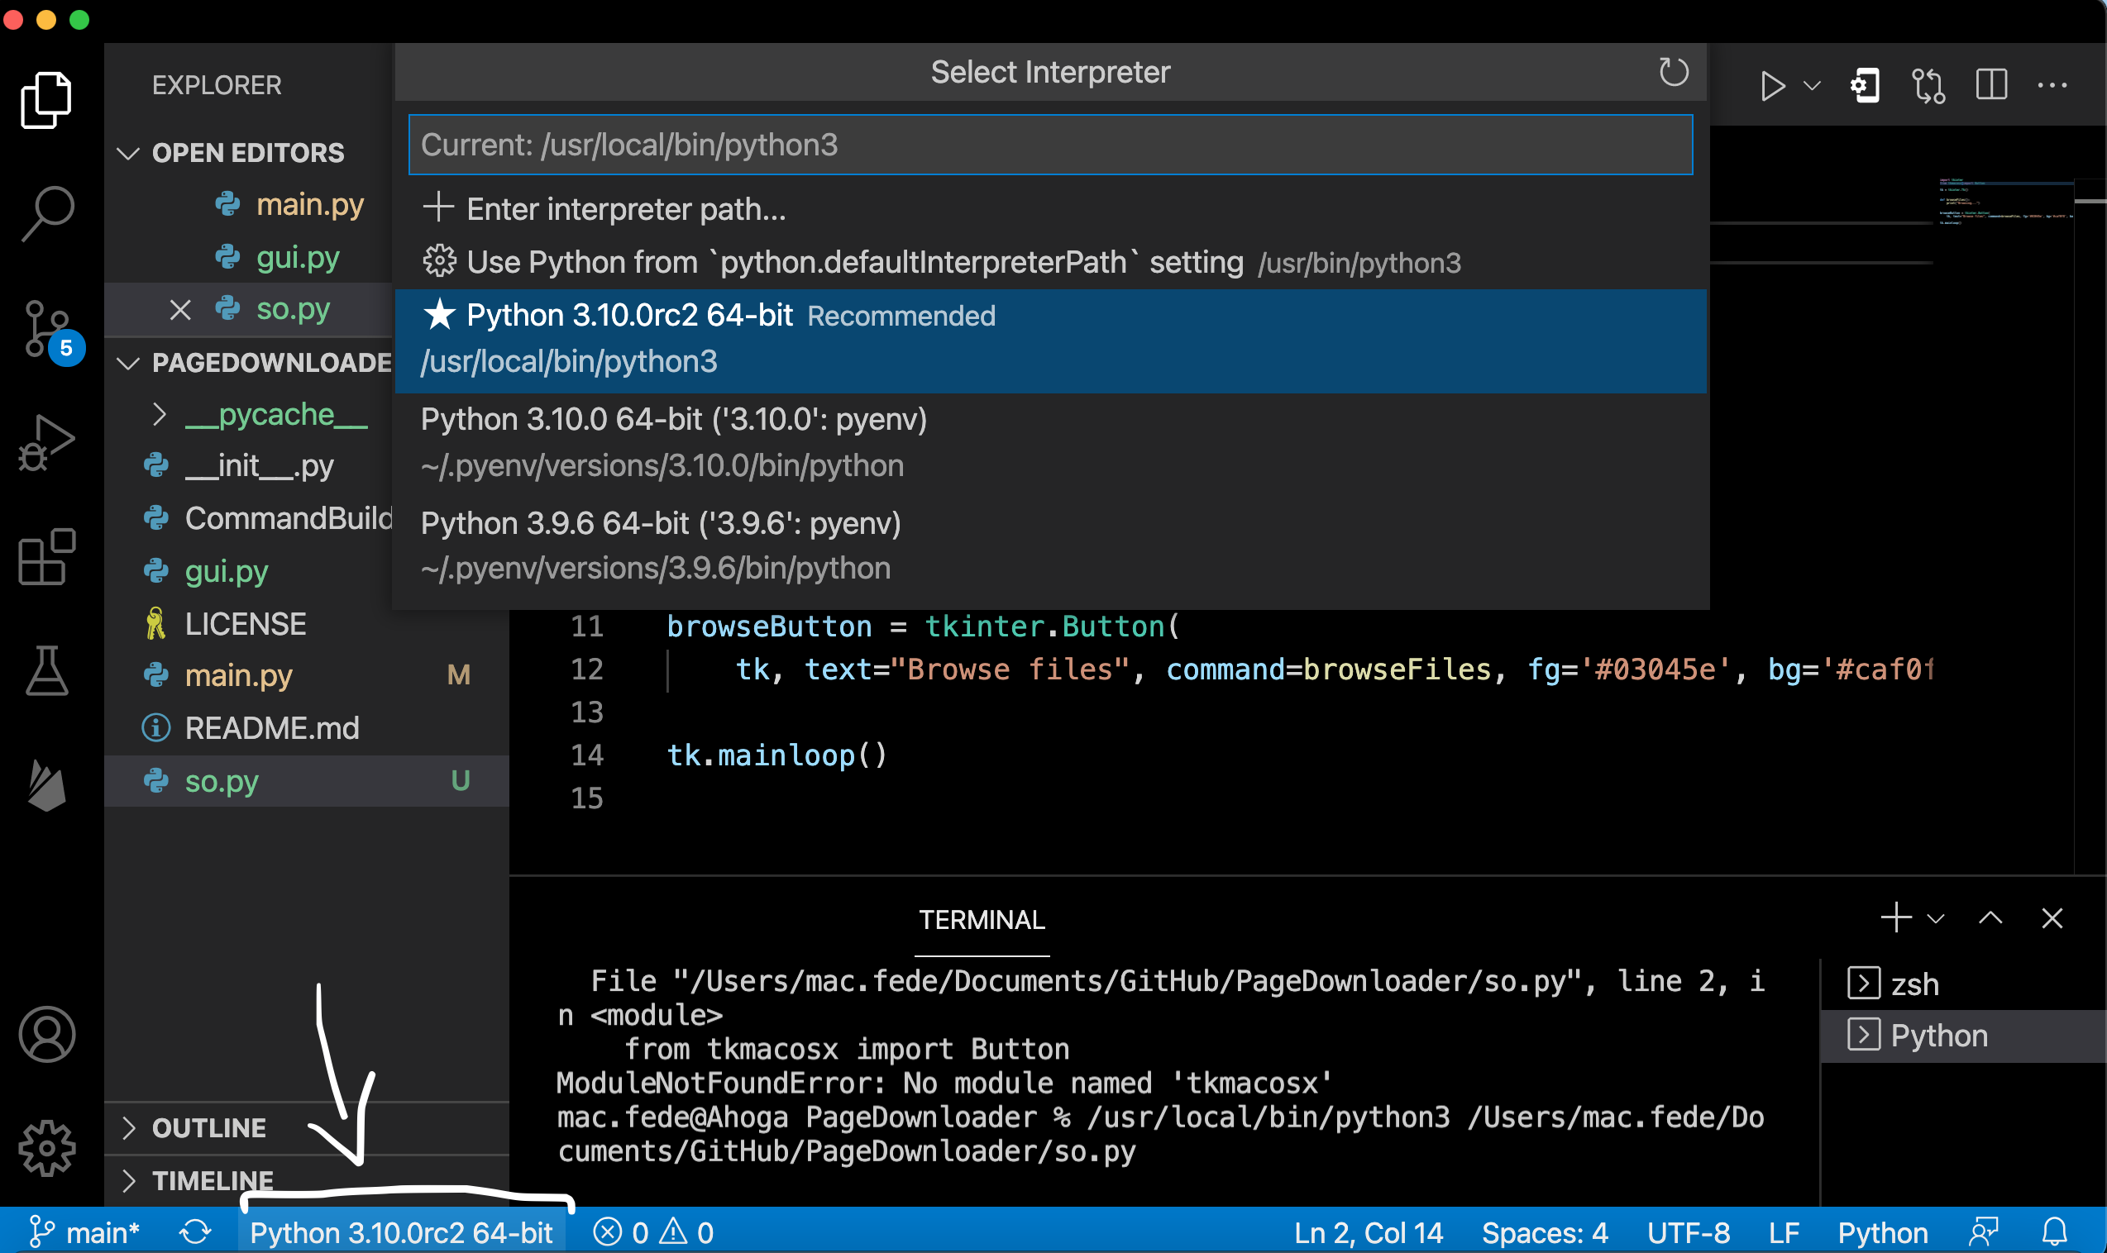Split the editor using the split icon
Image resolution: width=2107 pixels, height=1253 pixels.
[x=1991, y=84]
